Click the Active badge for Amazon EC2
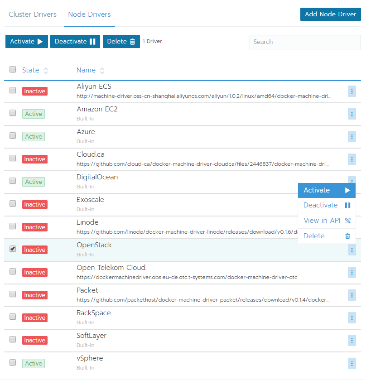The height and width of the screenshot is (380, 366). pos(34,114)
